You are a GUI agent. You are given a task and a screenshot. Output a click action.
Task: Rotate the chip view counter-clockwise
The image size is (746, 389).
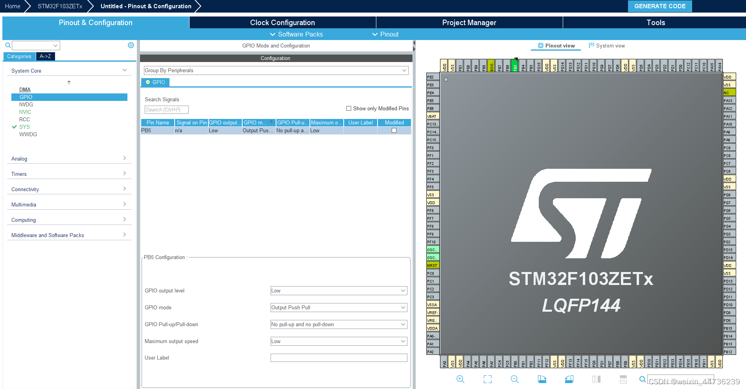[569, 379]
